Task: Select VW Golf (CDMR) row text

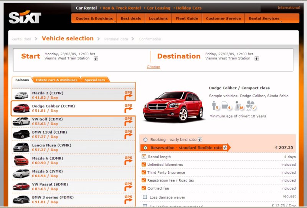Action: (x=47, y=119)
